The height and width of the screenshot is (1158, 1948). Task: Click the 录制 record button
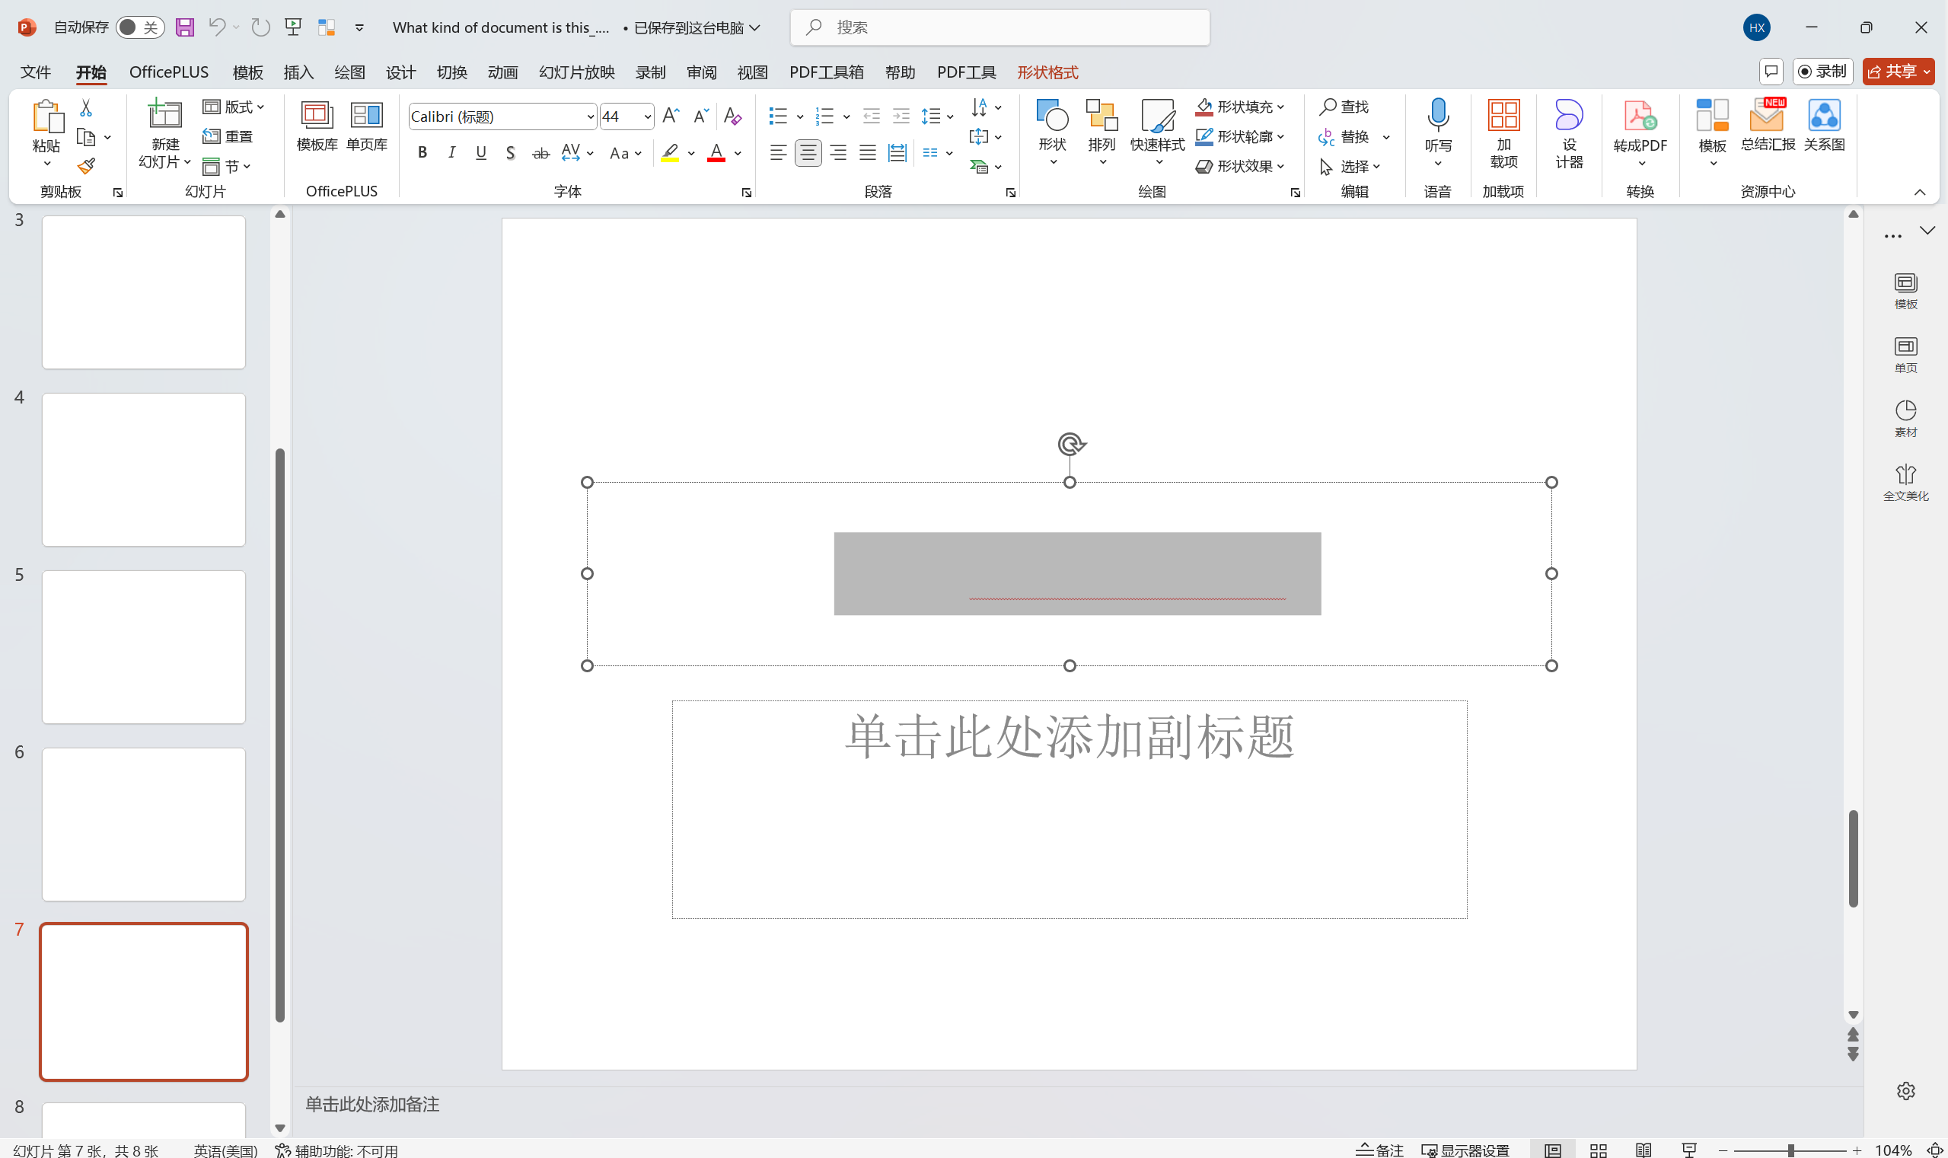pyautogui.click(x=1822, y=72)
